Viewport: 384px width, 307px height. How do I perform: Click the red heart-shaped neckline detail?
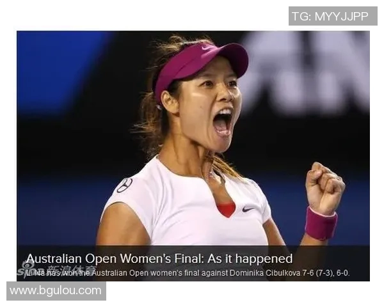point(226,210)
